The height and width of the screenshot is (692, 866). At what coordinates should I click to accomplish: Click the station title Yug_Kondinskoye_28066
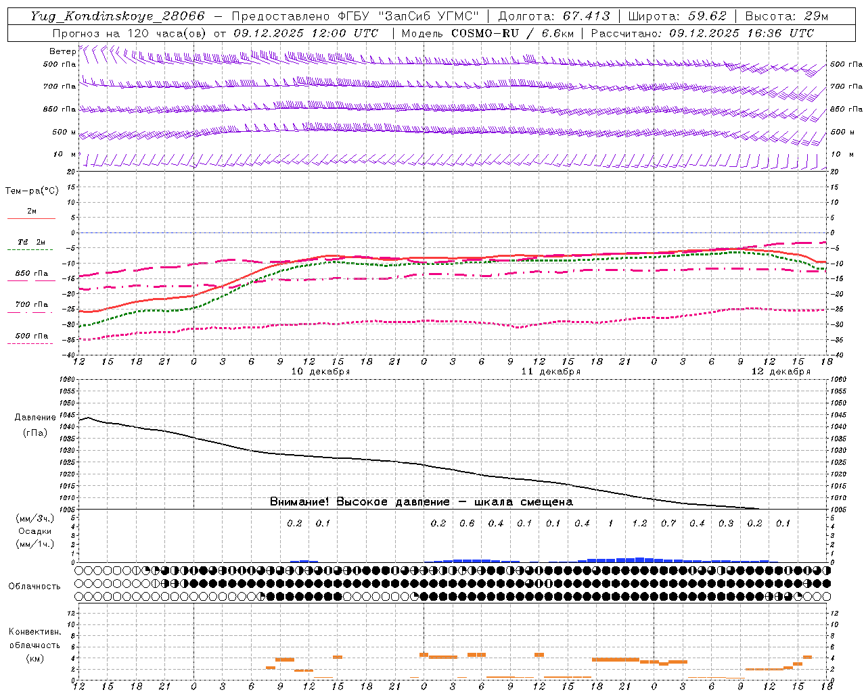118,16
